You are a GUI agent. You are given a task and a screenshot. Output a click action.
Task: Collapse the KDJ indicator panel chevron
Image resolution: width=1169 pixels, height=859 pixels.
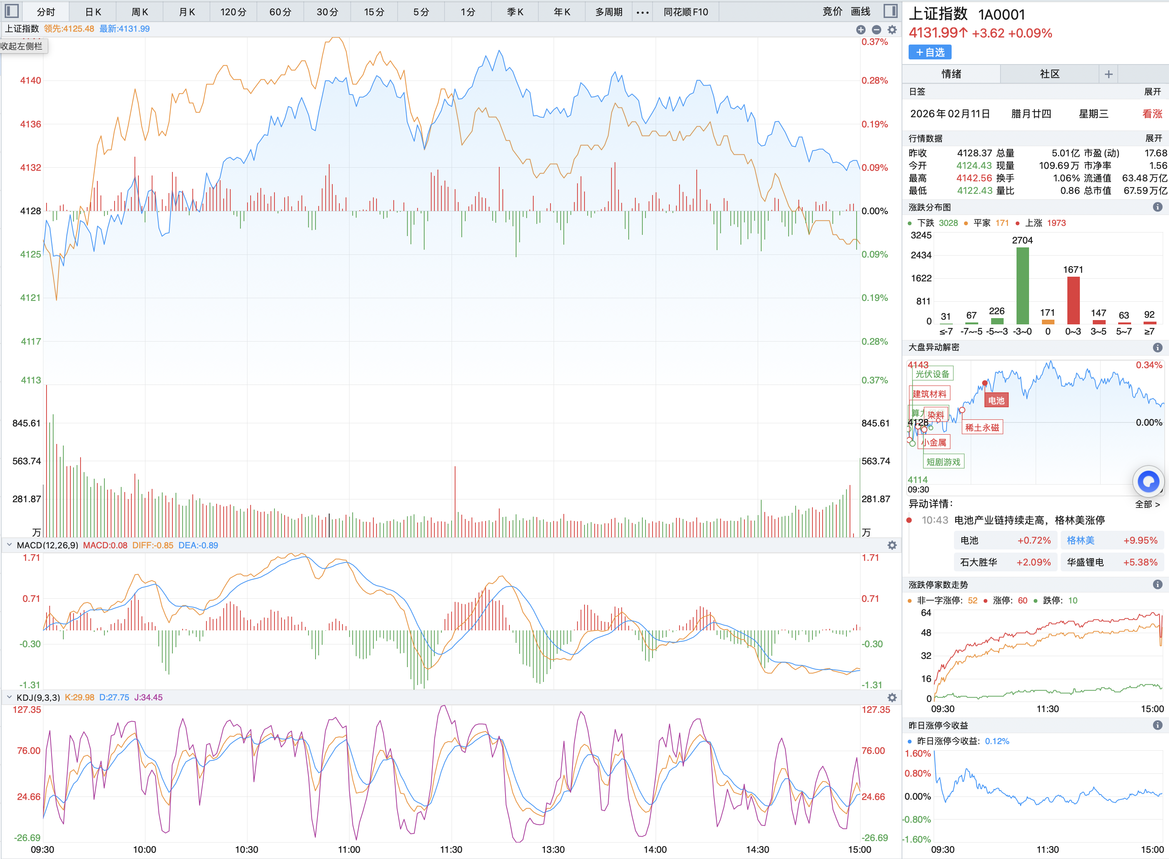(9, 697)
